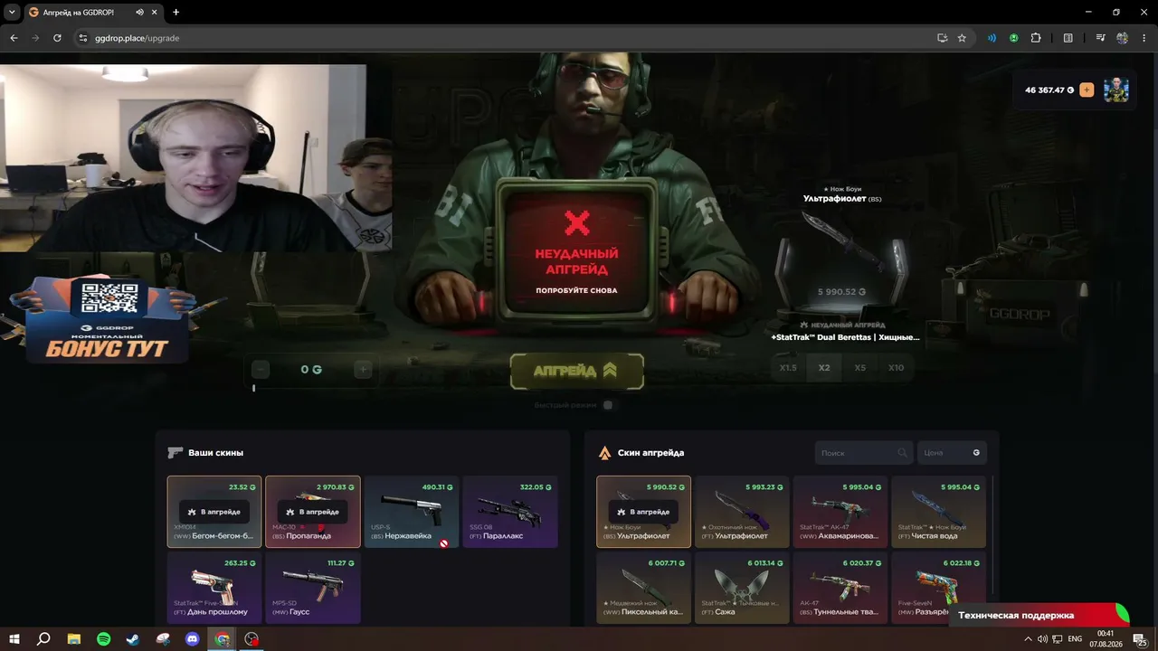This screenshot has width=1158, height=651.
Task: Click the ПОПРОБУЙТЕ СНОВА try again text
Action: point(576,290)
